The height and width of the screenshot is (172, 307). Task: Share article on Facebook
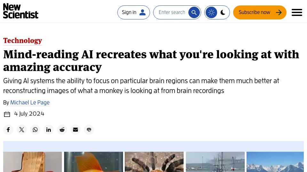coord(8,130)
